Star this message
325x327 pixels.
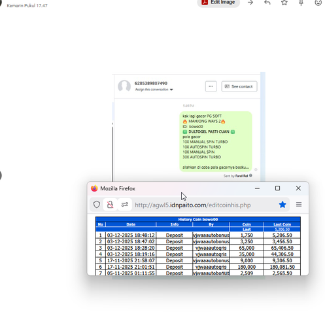pos(284,3)
